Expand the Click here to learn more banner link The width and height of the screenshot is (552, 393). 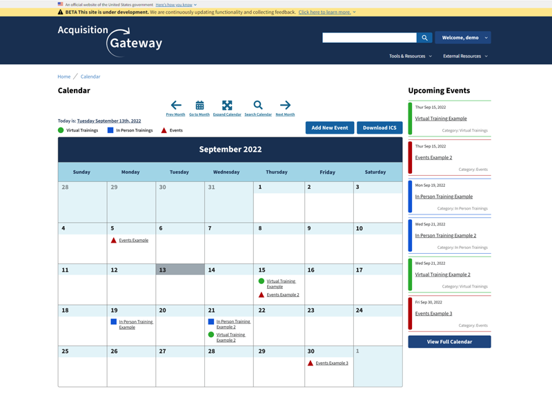click(326, 12)
